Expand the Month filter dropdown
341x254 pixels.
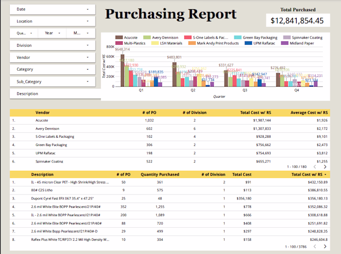(x=81, y=33)
